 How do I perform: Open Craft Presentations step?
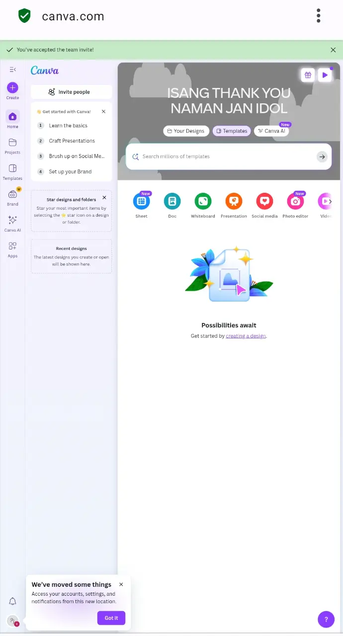click(72, 141)
